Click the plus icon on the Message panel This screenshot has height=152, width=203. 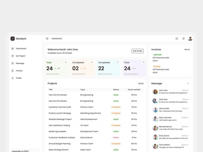coord(188,83)
